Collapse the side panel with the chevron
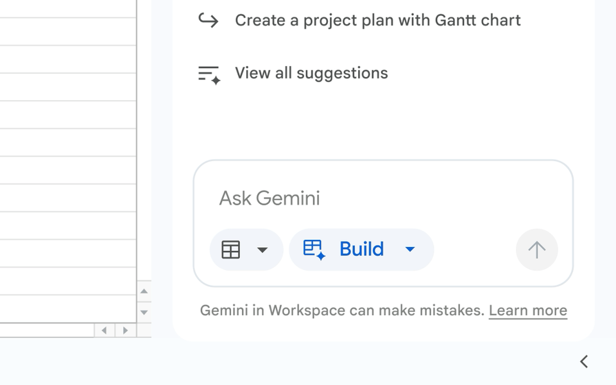The image size is (616, 385). [584, 361]
